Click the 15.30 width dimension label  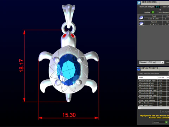[x=69, y=115]
